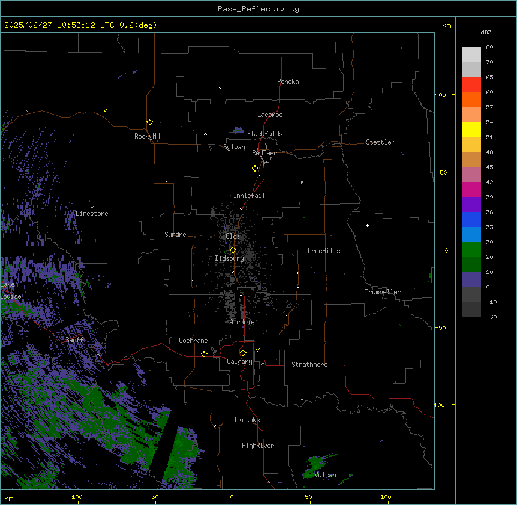Image resolution: width=517 pixels, height=505 pixels.
Task: Click the RedDeer city label
Action: (x=264, y=153)
